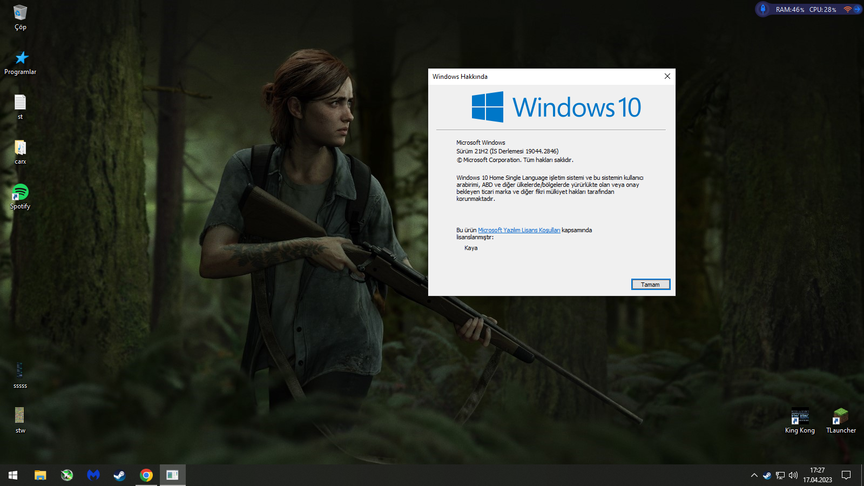This screenshot has height=486, width=864.
Task: Open File Explorer from the taskbar
Action: pos(40,475)
